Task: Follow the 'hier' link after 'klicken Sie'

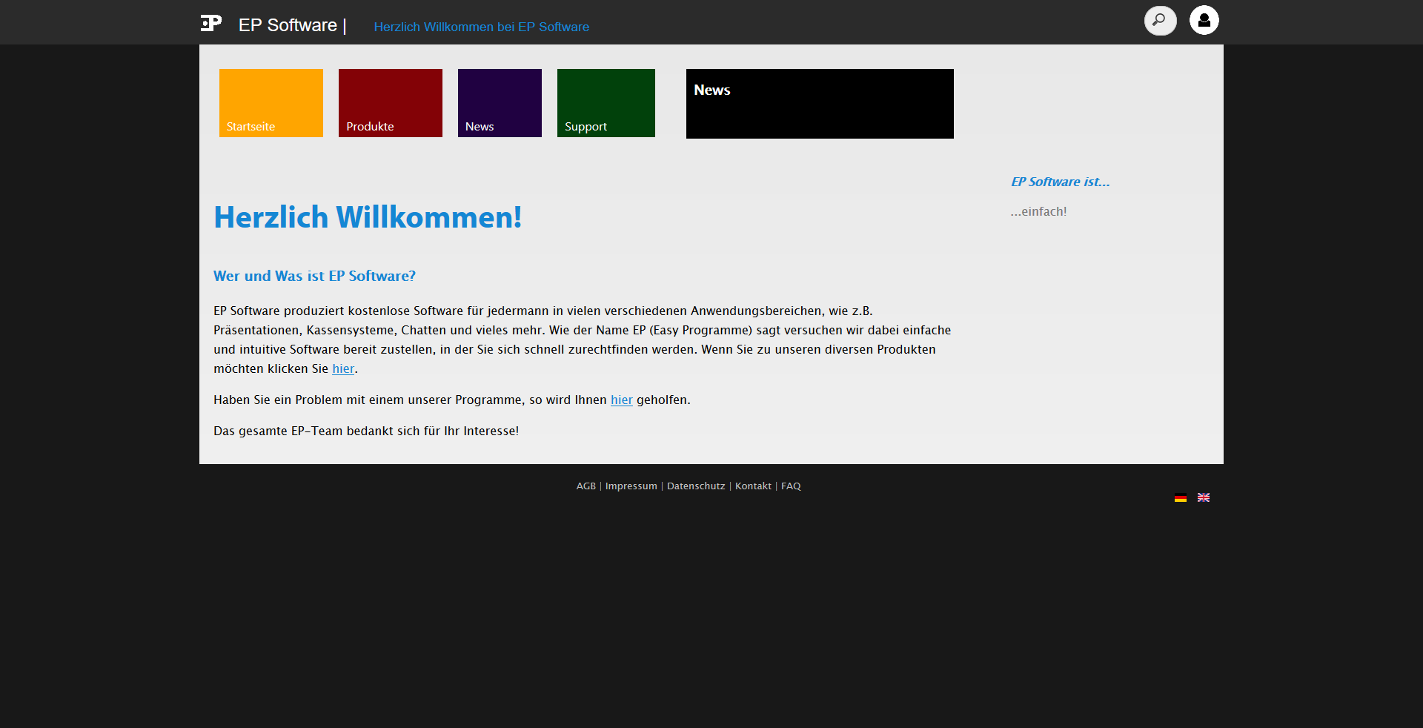Action: click(343, 369)
